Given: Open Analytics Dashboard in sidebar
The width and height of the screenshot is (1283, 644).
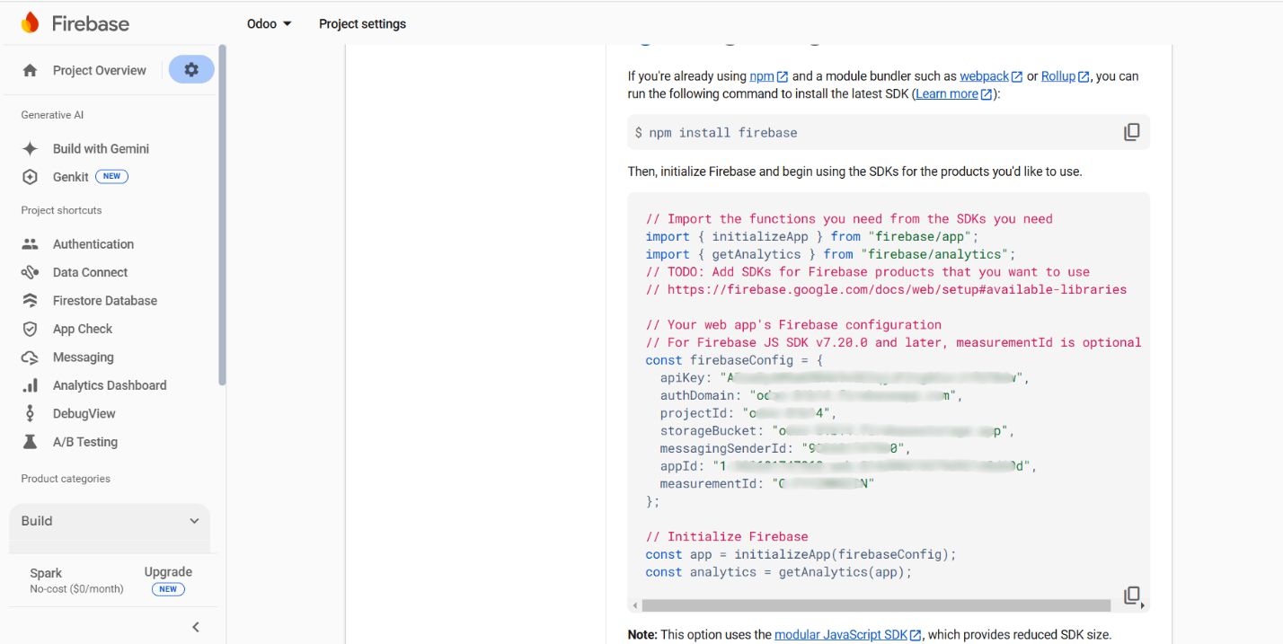Looking at the screenshot, I should 110,385.
